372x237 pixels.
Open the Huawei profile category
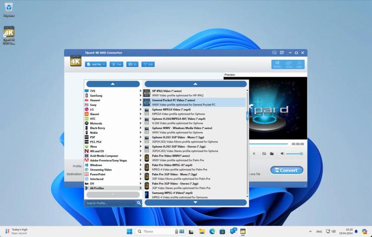tap(113, 100)
